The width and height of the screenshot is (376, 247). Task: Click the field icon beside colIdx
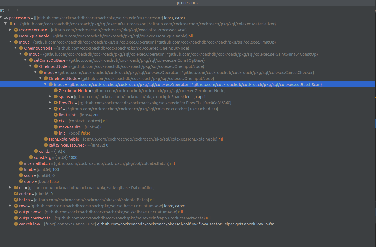(x=36, y=151)
